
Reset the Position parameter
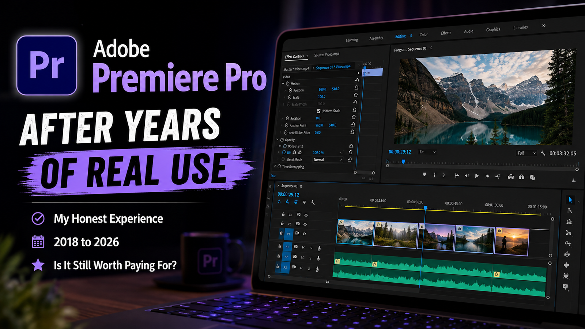click(356, 88)
